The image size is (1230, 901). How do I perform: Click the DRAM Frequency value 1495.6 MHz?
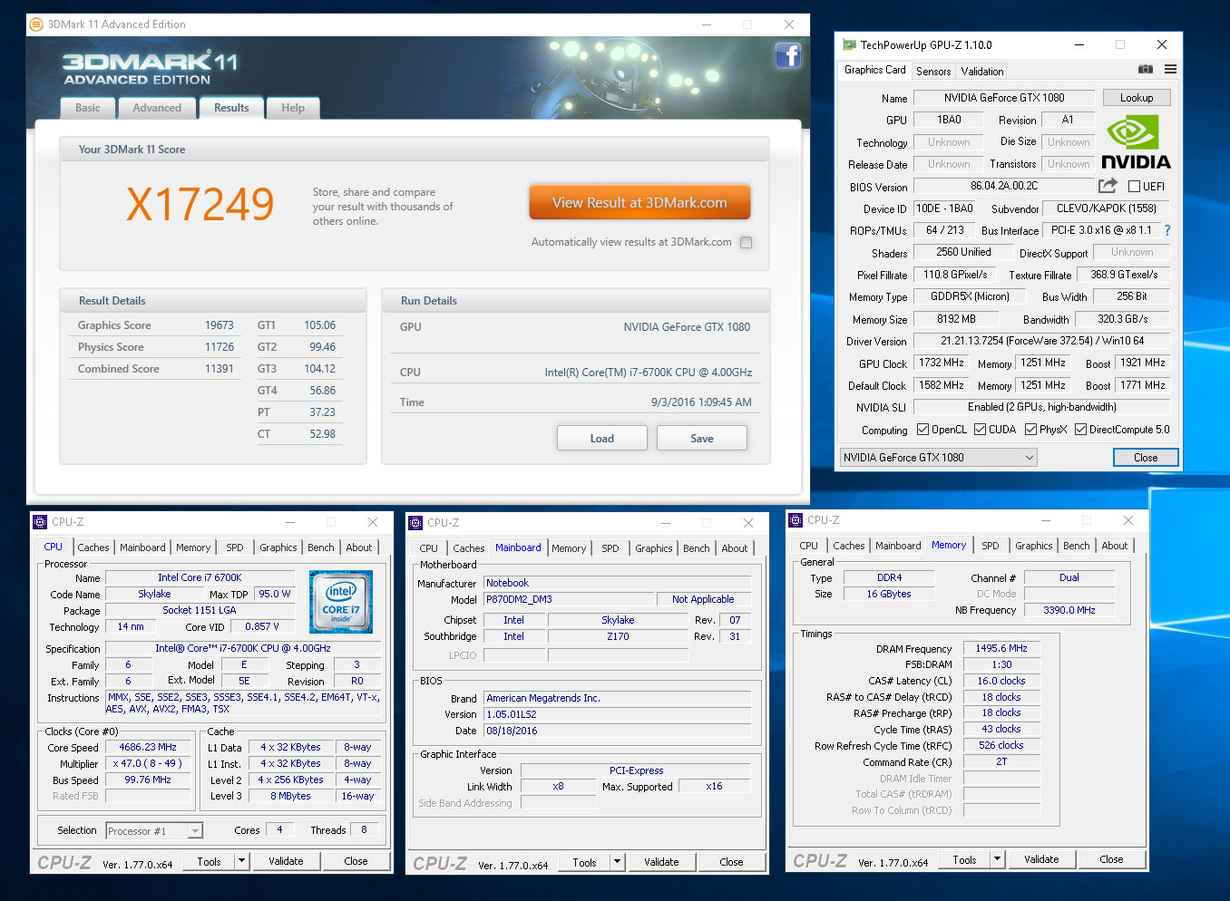(1001, 649)
